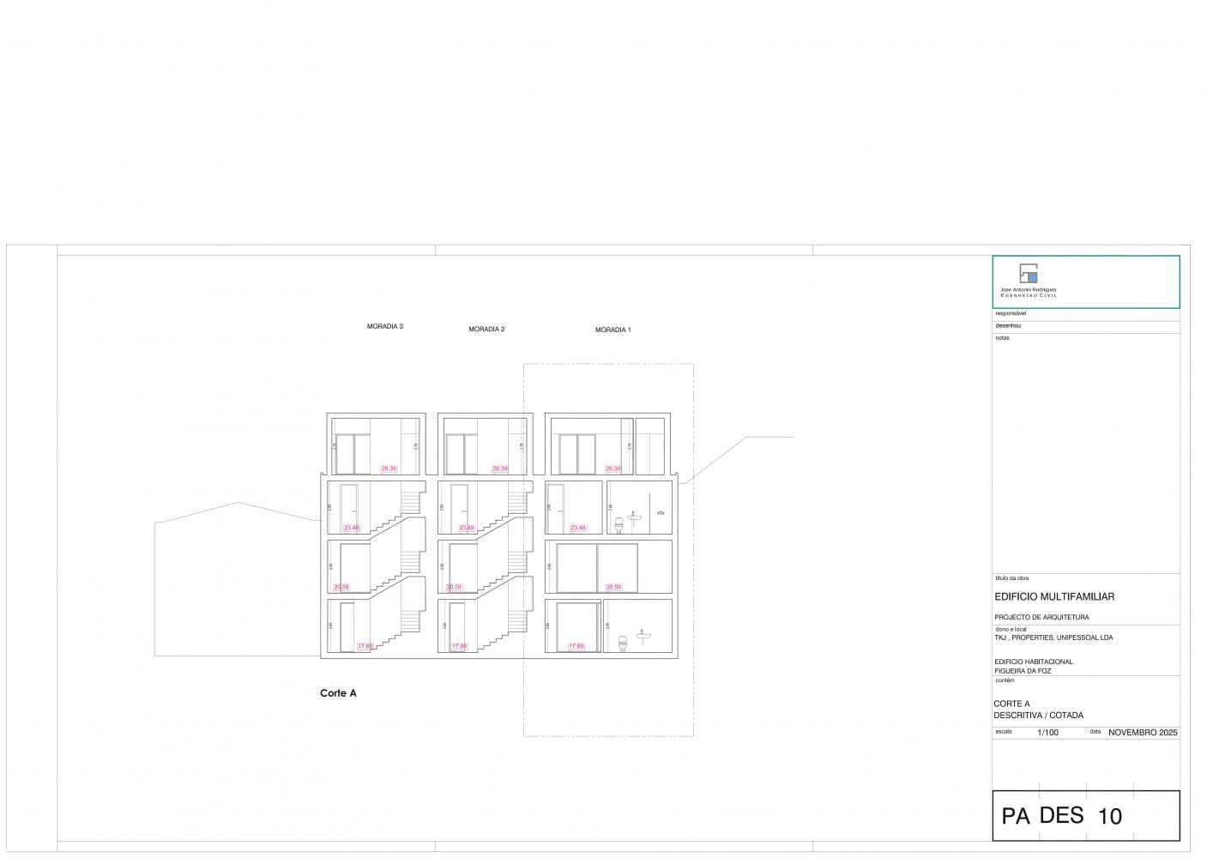This screenshot has width=1213, height=858.
Task: Select the 26.39 elevation tag in Moradia 3
Action: (x=389, y=469)
